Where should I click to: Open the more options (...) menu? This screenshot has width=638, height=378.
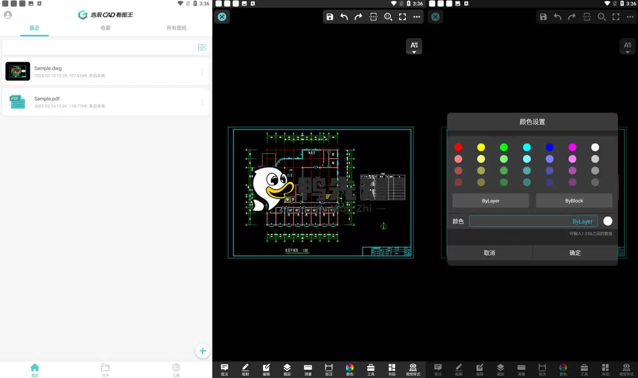[417, 16]
